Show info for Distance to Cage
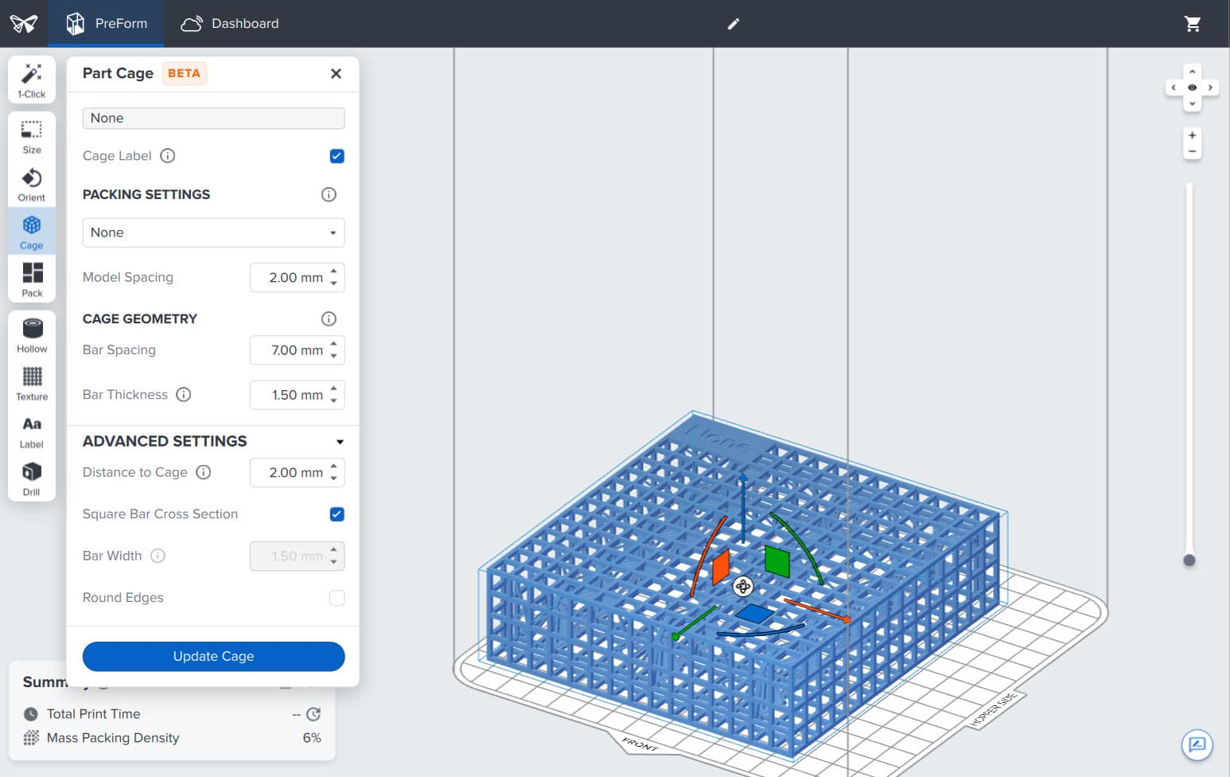Screen dimensions: 1230x777 pos(204,472)
